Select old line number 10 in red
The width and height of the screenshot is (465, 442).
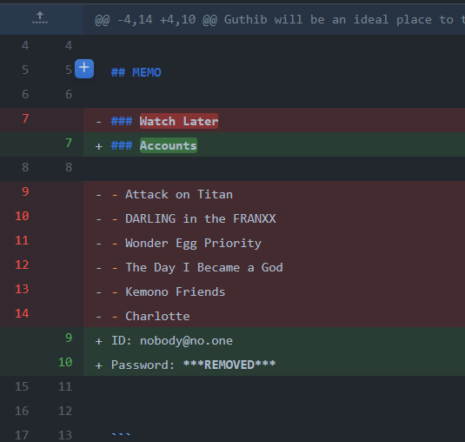(22, 216)
